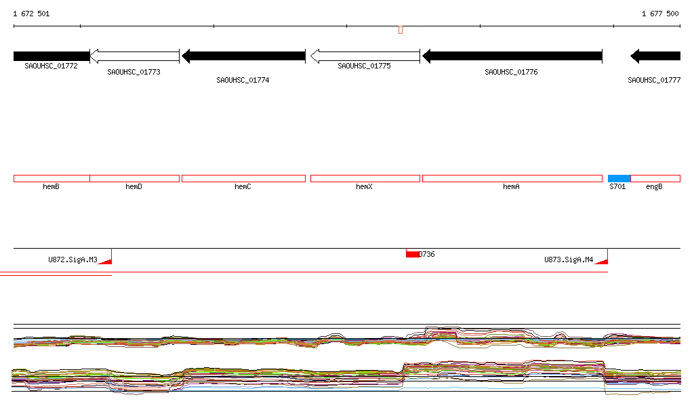Select the hemC annotation box
Image resolution: width=694 pixels, height=414 pixels.
point(243,178)
